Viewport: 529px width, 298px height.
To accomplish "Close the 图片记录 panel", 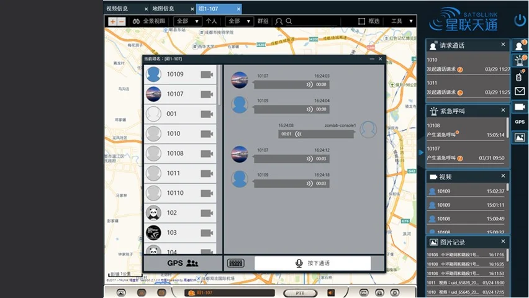I will (x=503, y=242).
